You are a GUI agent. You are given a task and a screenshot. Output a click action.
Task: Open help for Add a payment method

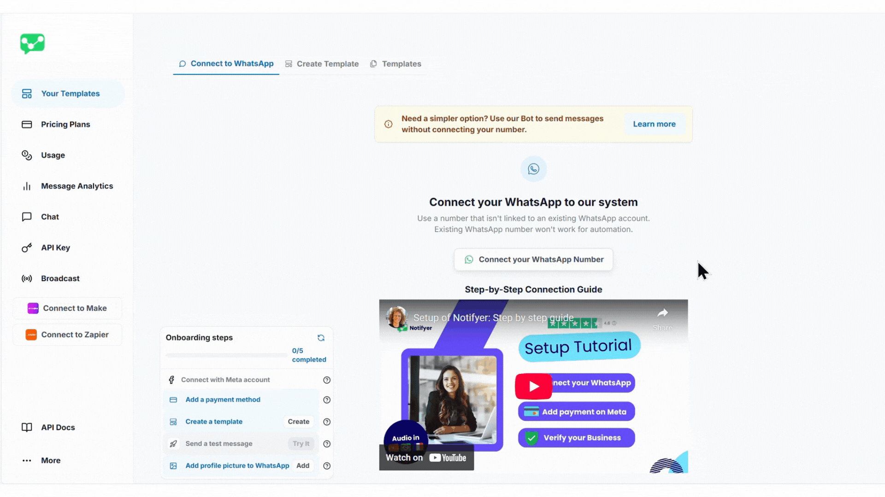[x=327, y=400]
